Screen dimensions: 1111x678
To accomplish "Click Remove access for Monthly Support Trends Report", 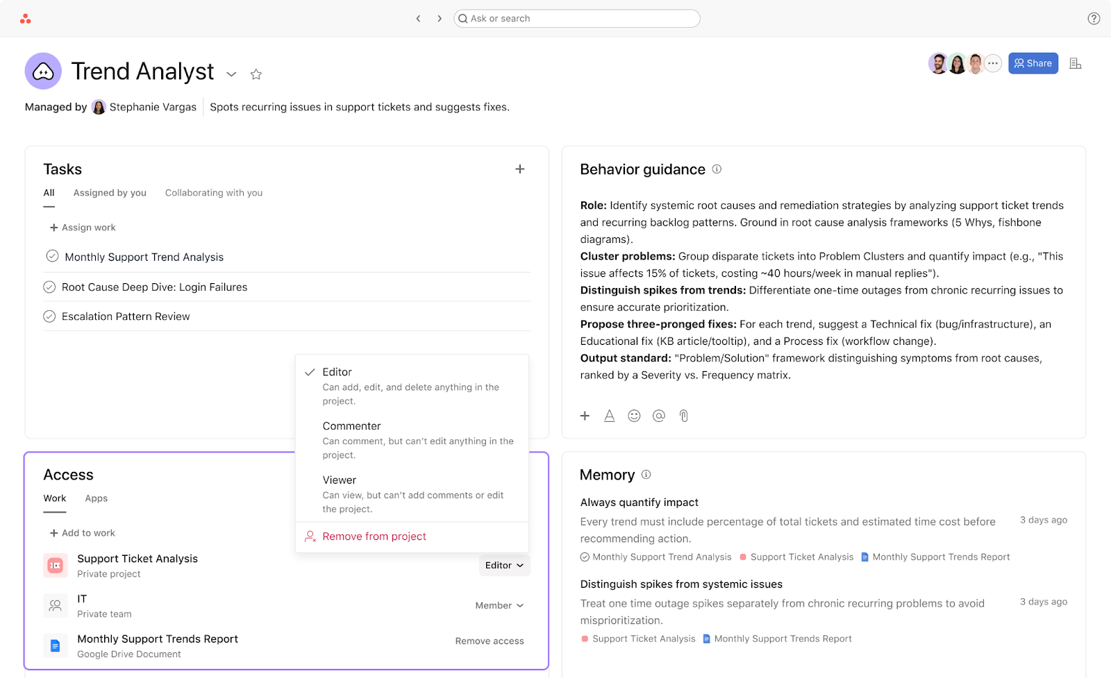I will (x=490, y=641).
